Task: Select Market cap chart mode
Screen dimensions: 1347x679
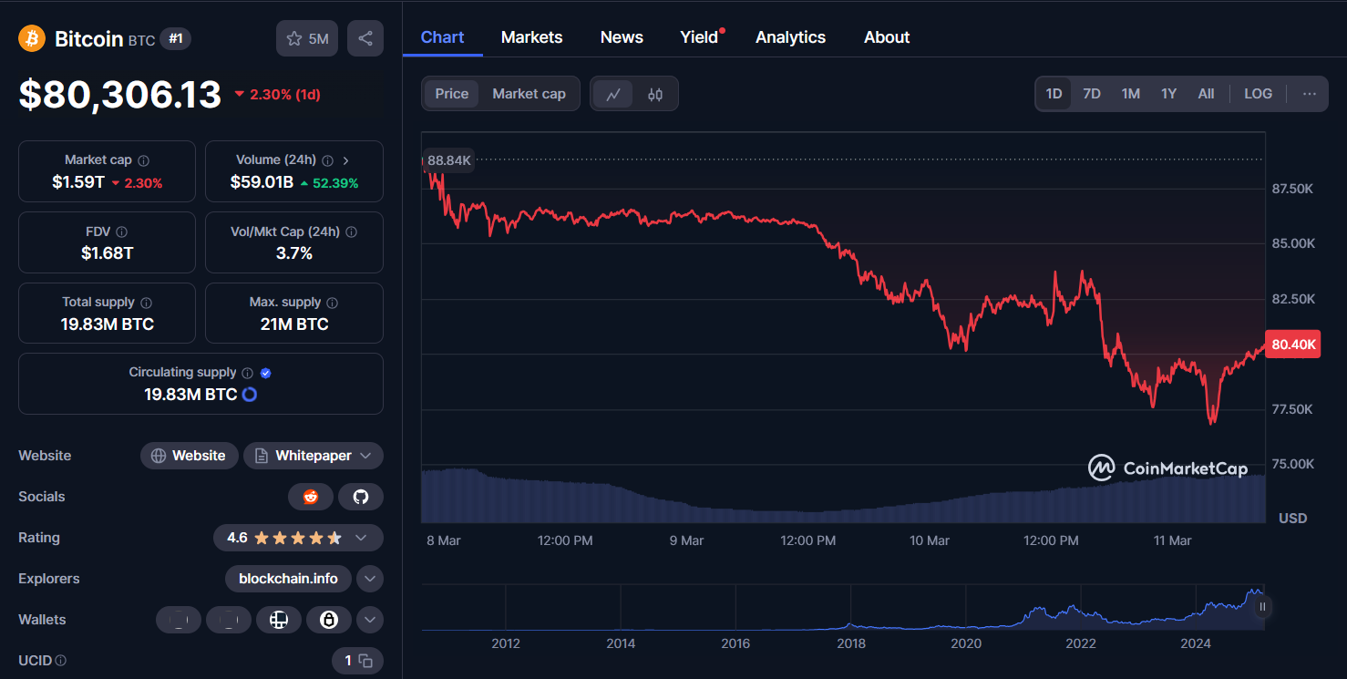Action: 529,94
